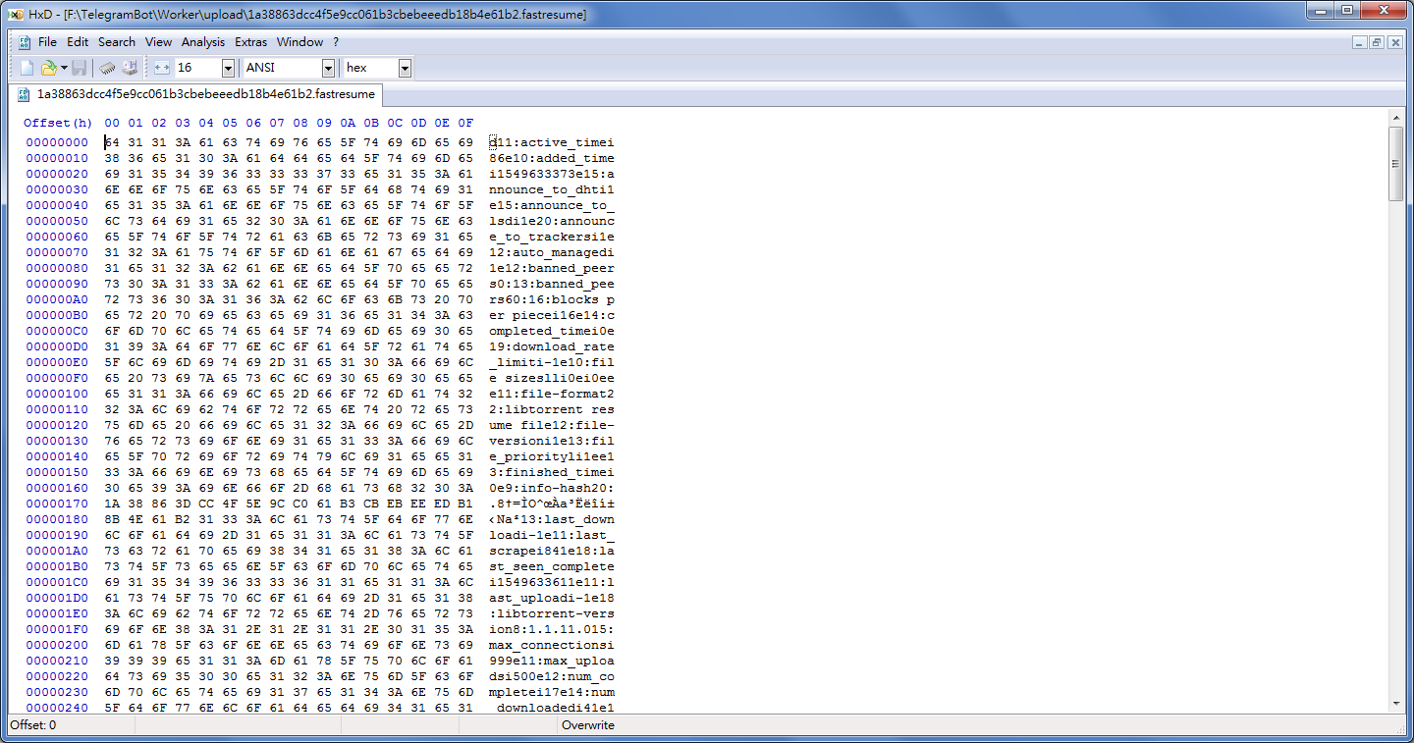Open main memory (RAM) for editing
The height and width of the screenshot is (743, 1414).
pos(106,67)
